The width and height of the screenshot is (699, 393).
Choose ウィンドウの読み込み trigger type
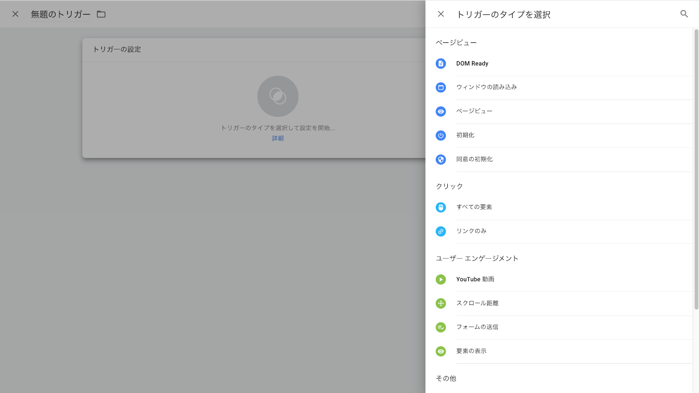pyautogui.click(x=559, y=87)
